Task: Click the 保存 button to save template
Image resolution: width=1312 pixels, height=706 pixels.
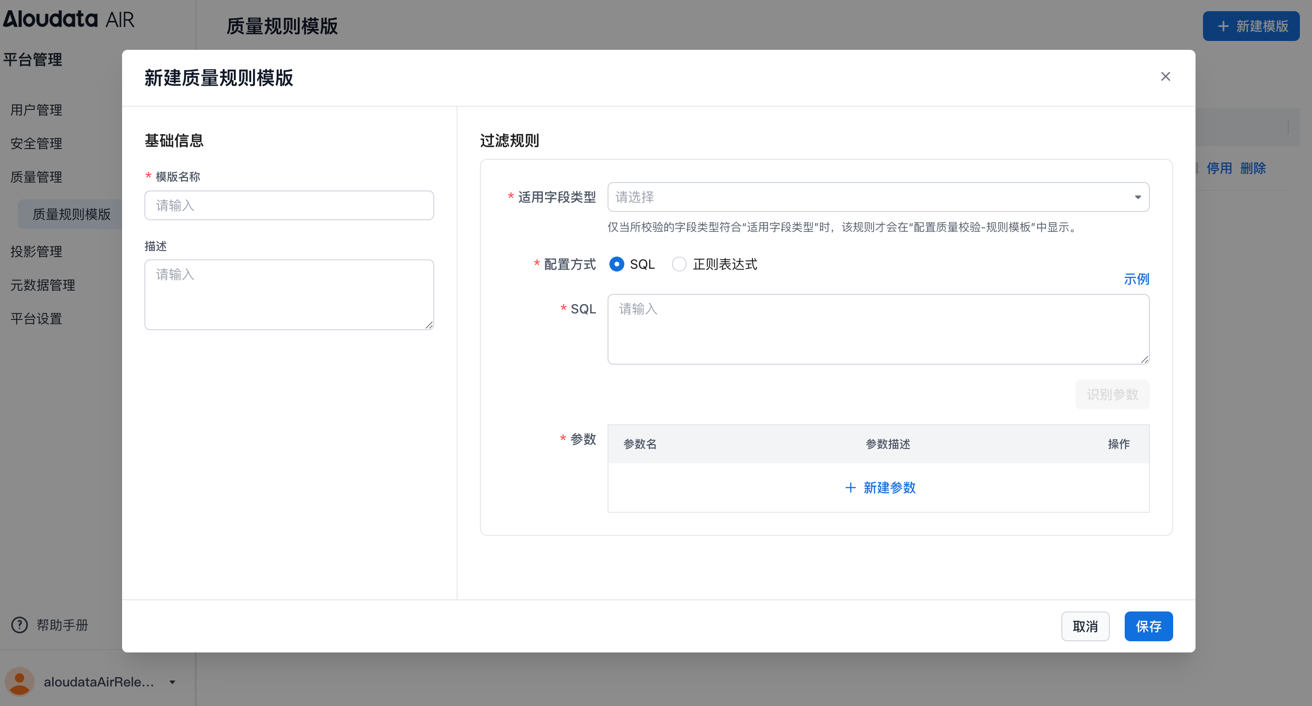Action: pyautogui.click(x=1148, y=626)
